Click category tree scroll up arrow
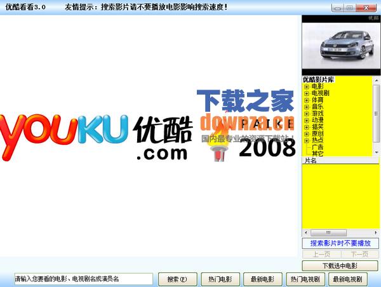The image size is (381, 287). (377, 80)
